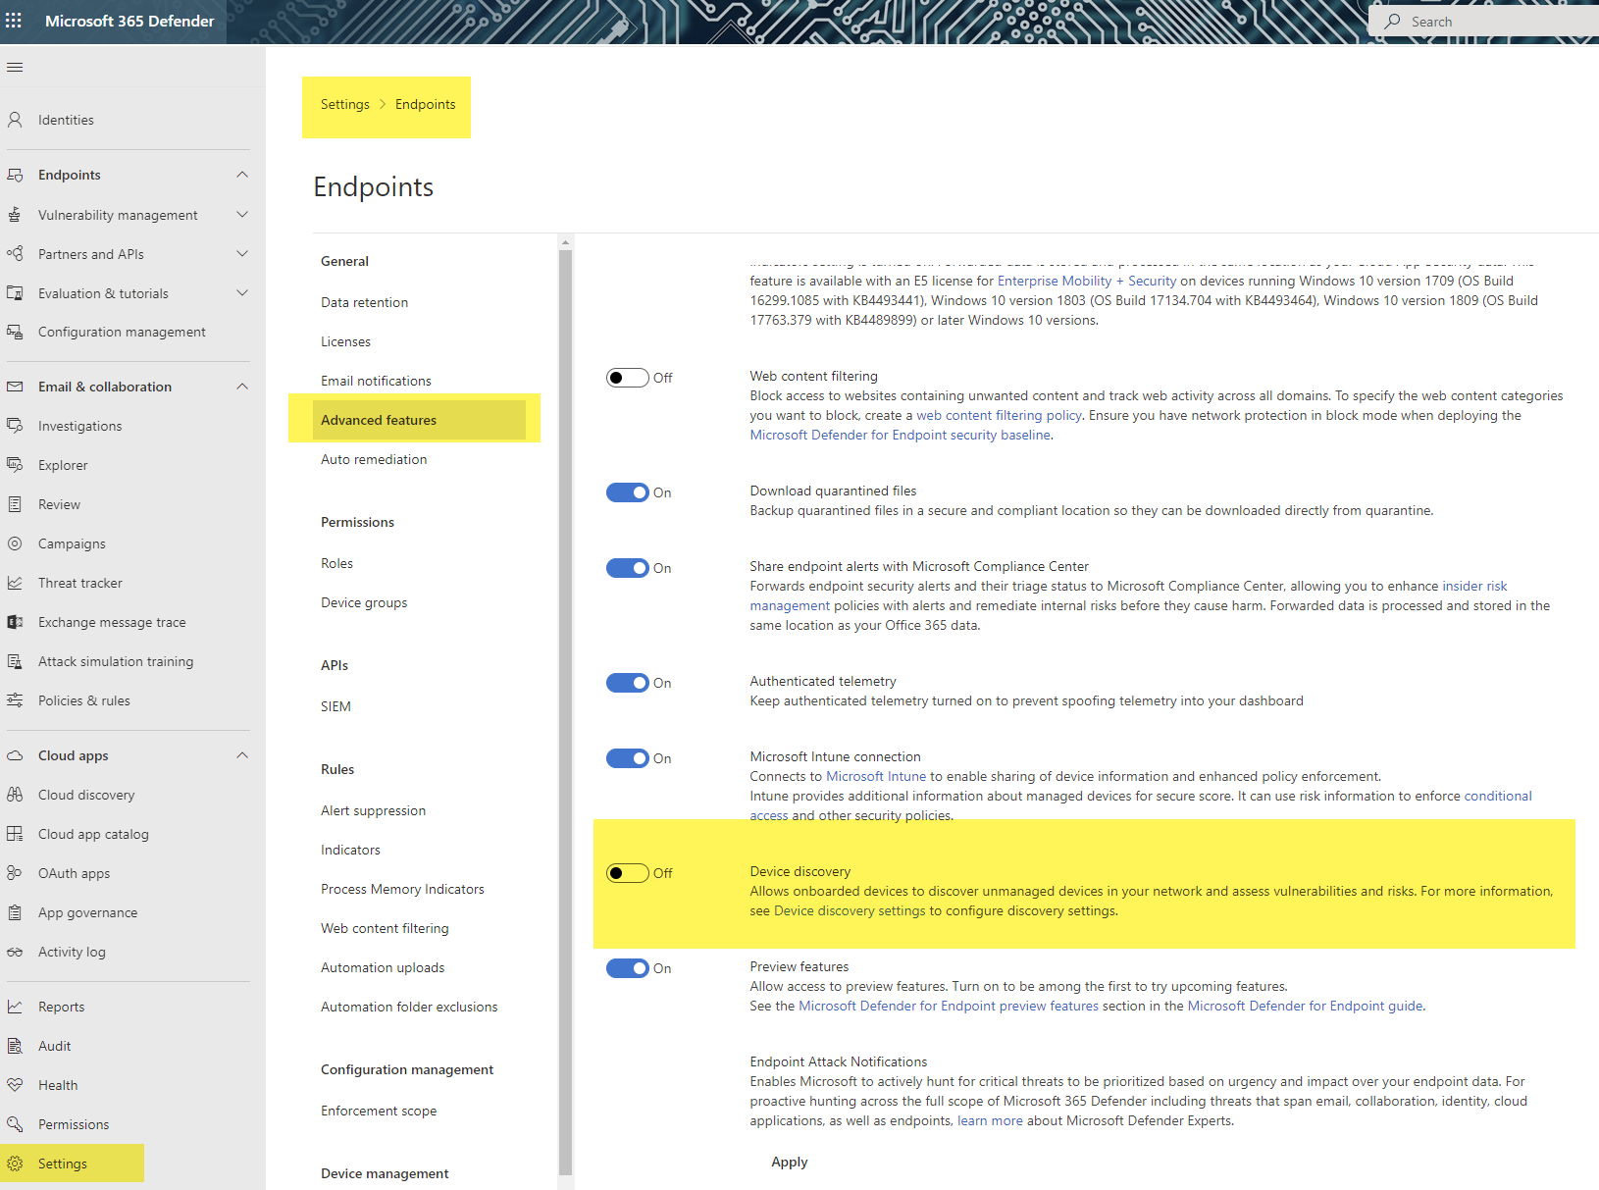1599x1190 pixels.
Task: Expand Evaluation & tutorials chevron
Action: pyautogui.click(x=242, y=293)
